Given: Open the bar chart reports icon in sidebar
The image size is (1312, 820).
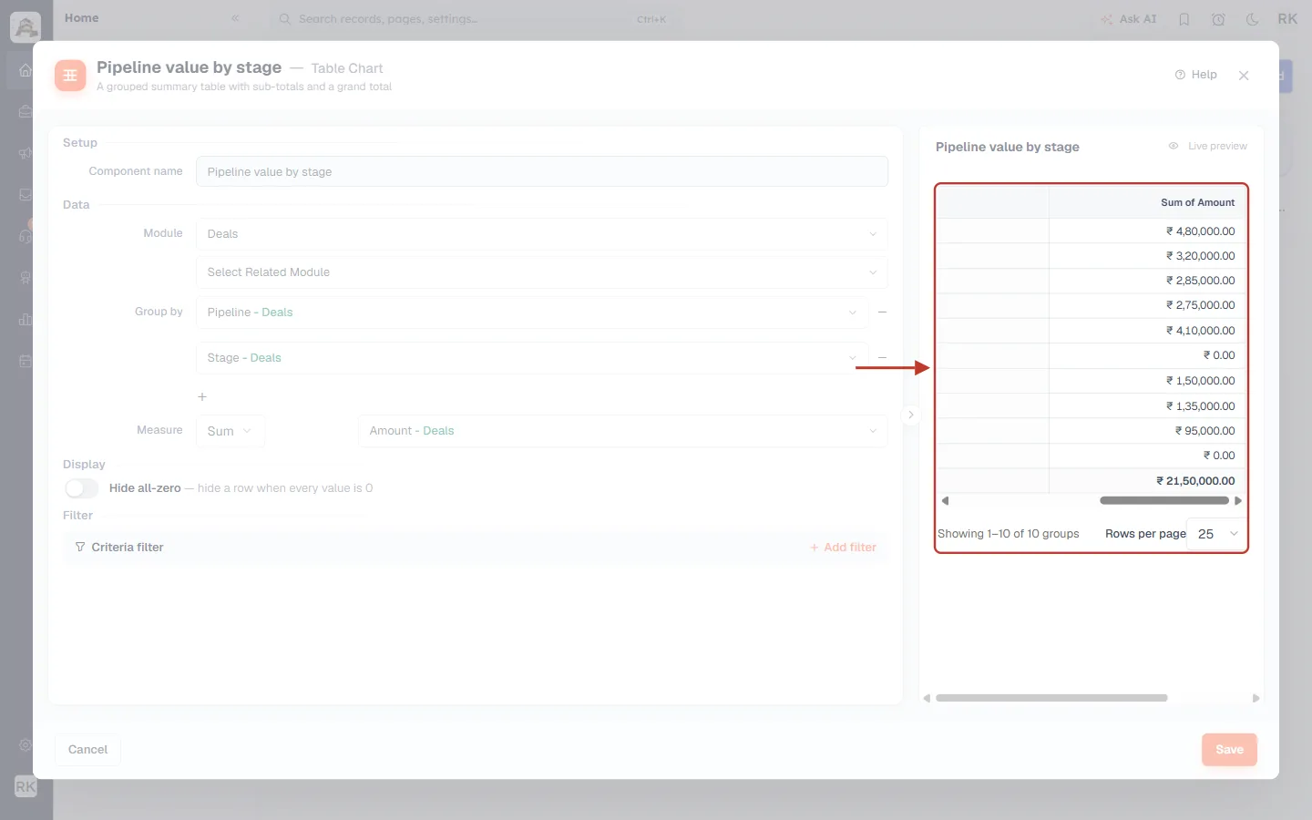Looking at the screenshot, I should coord(26,319).
